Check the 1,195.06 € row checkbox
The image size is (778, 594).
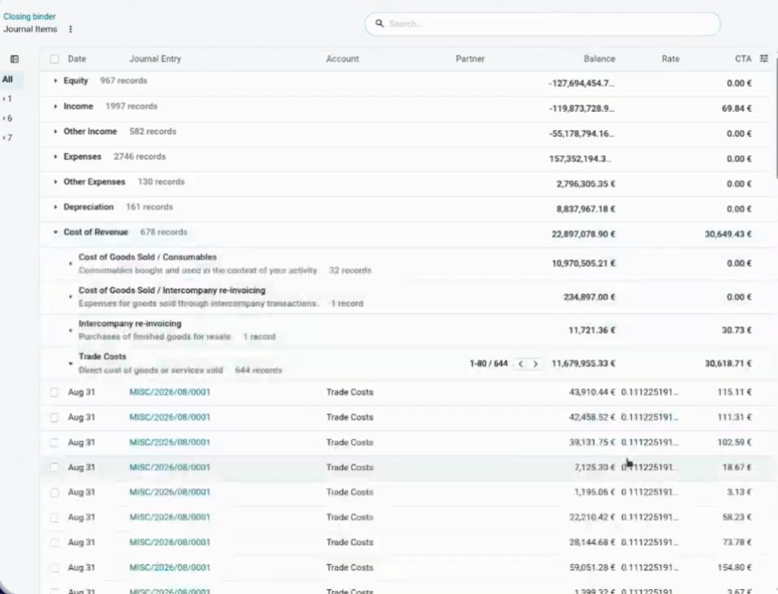point(54,493)
